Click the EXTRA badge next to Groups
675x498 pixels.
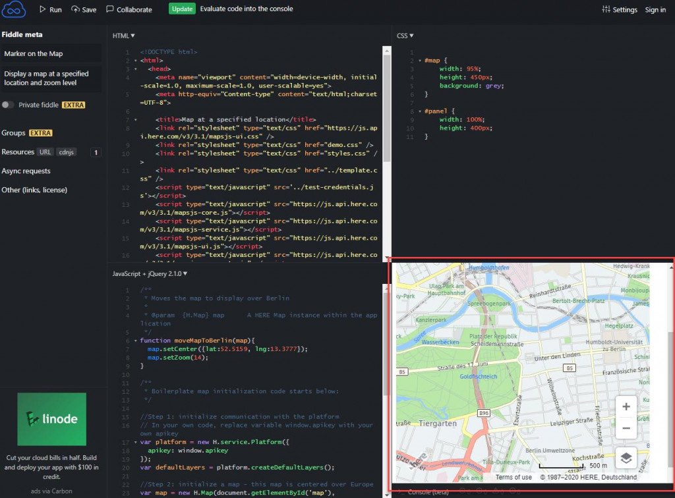click(41, 133)
